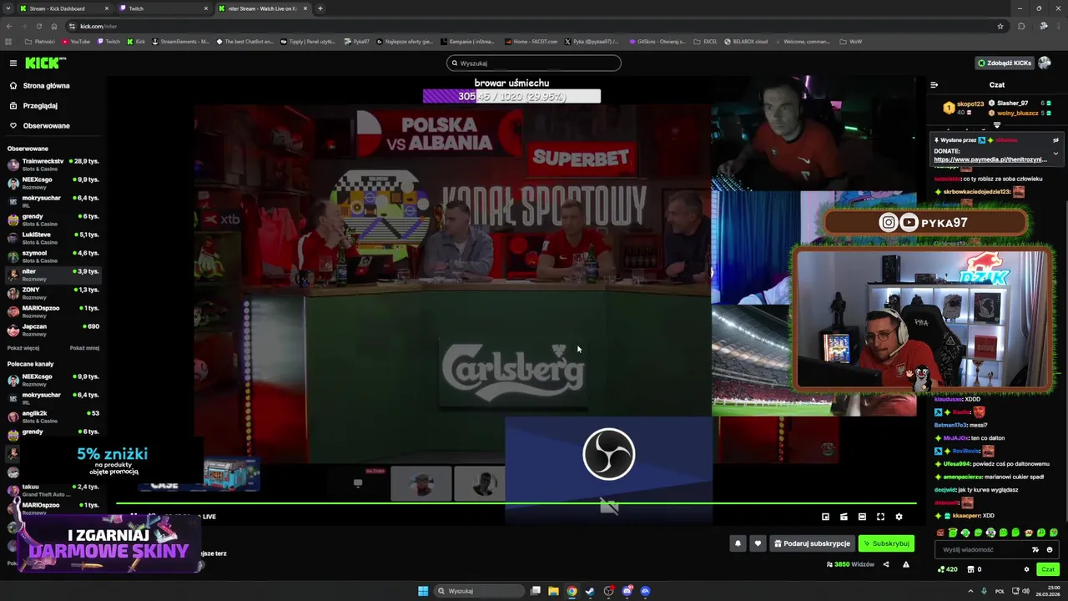The image size is (1068, 601).
Task: Open player settings gear icon
Action: [x=899, y=517]
